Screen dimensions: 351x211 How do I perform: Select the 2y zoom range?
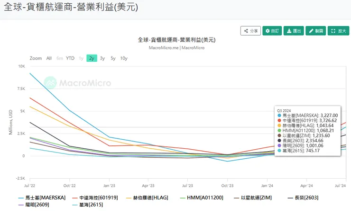tap(92, 58)
